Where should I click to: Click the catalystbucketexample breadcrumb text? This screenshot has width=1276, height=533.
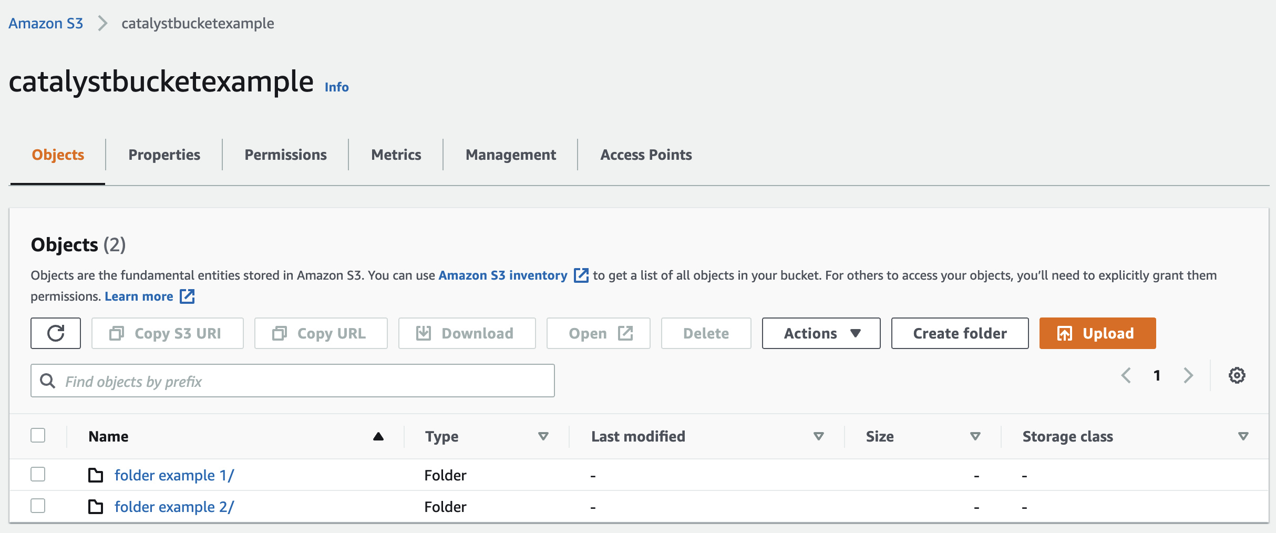198,24
